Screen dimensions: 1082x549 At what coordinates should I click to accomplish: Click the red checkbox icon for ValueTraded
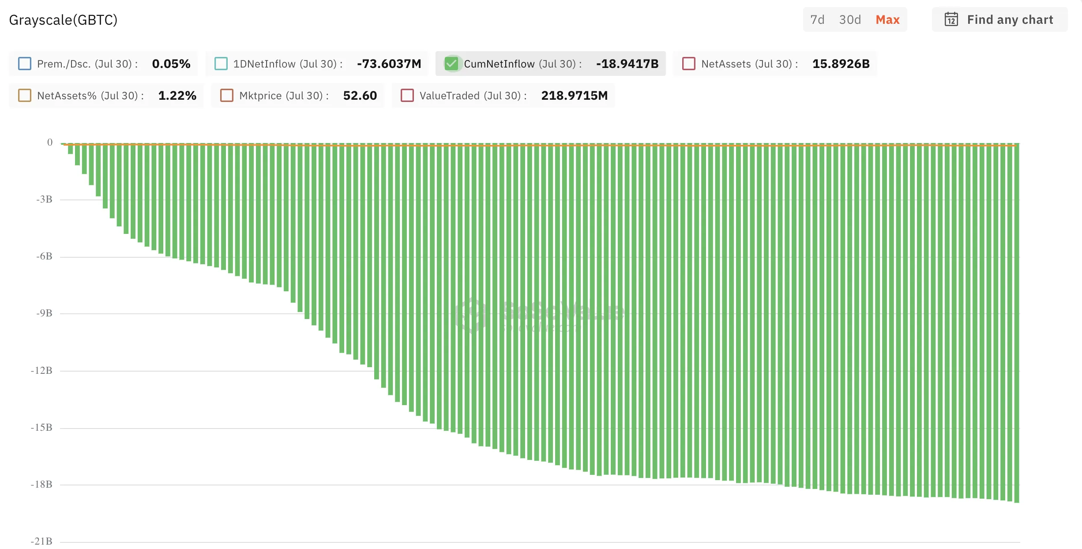407,95
